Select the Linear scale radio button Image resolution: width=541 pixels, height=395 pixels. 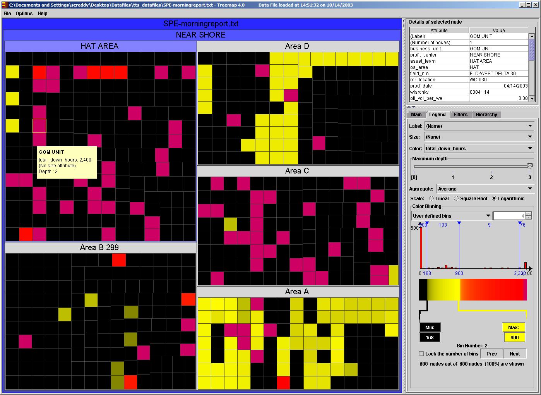click(431, 199)
